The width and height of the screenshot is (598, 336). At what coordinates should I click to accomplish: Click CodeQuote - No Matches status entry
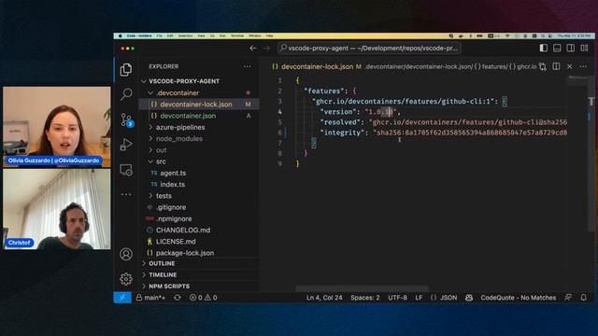coord(519,298)
